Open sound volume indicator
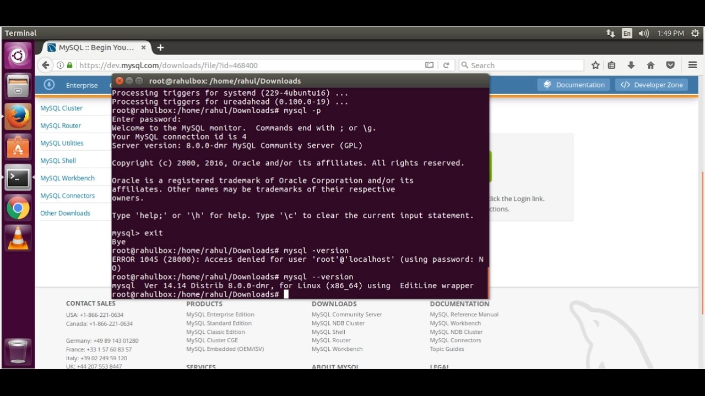 pyautogui.click(x=643, y=33)
